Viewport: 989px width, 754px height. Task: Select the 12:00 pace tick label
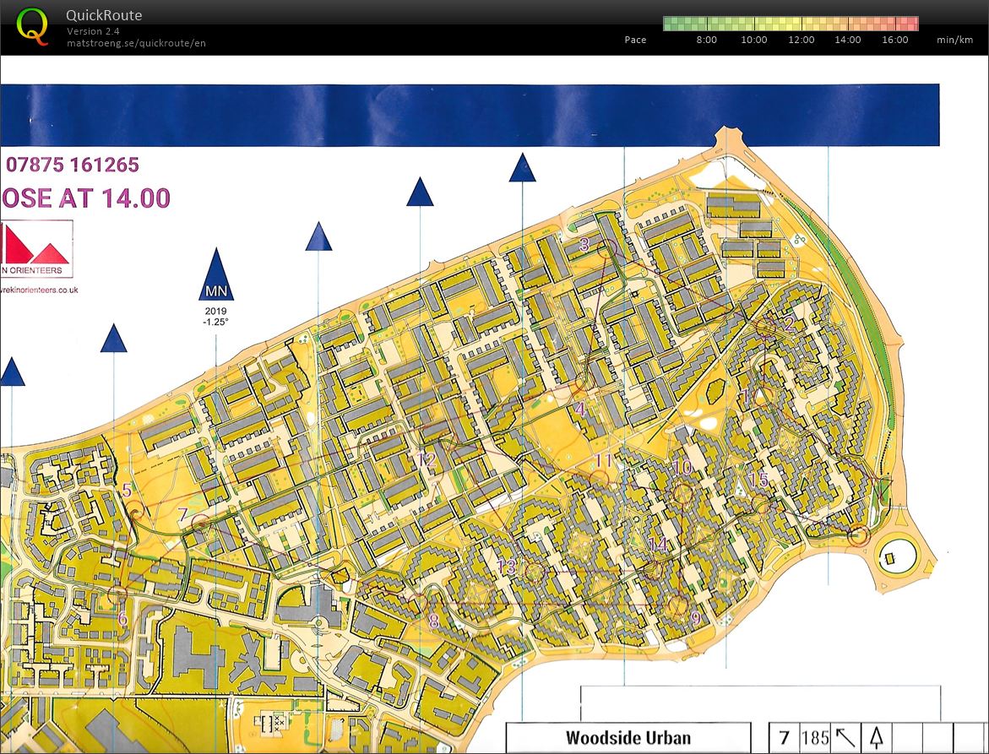(x=801, y=40)
